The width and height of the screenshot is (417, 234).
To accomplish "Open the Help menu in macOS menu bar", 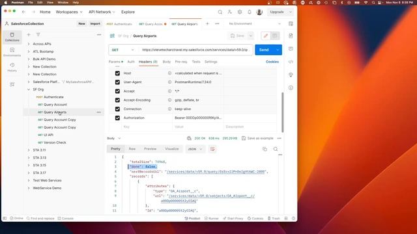I will [x=76, y=3].
